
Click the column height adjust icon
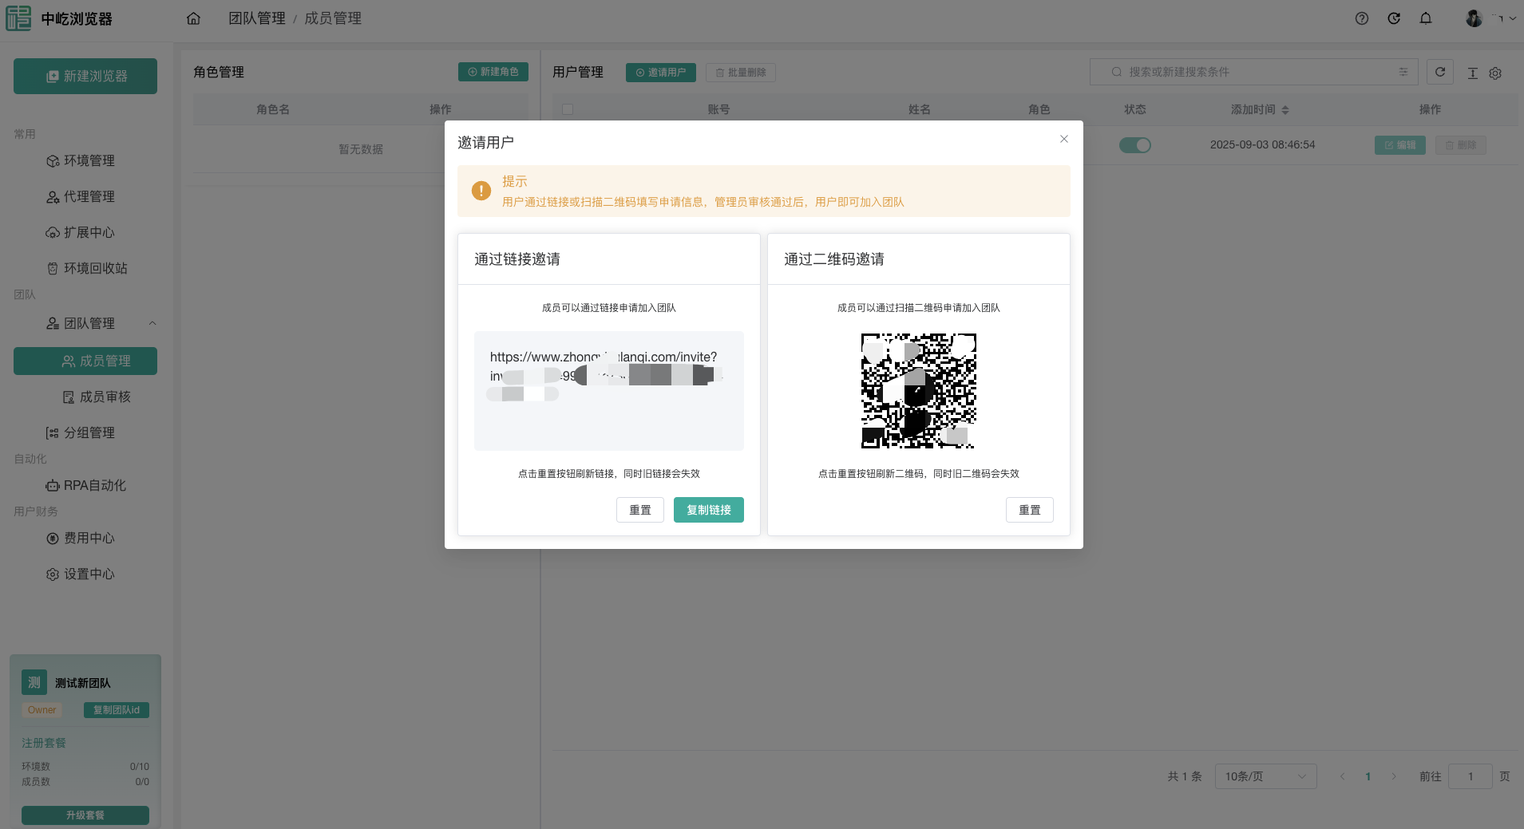tap(1473, 73)
